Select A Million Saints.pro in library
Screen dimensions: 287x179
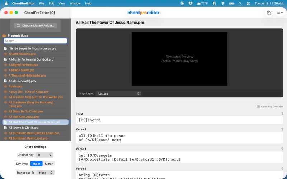click(x=22, y=70)
